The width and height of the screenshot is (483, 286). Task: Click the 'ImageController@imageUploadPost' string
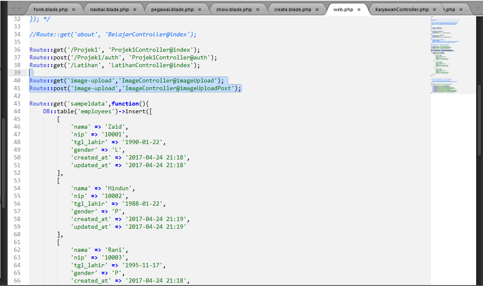click(178, 88)
